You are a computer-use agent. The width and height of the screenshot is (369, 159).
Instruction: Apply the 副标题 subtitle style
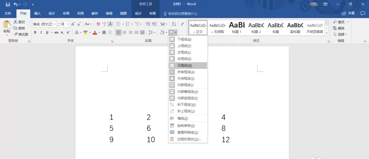click(295, 28)
